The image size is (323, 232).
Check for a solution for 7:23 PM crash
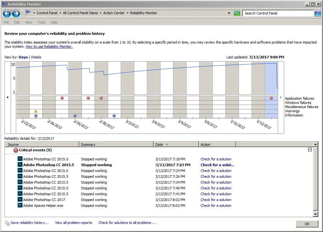[217, 165]
